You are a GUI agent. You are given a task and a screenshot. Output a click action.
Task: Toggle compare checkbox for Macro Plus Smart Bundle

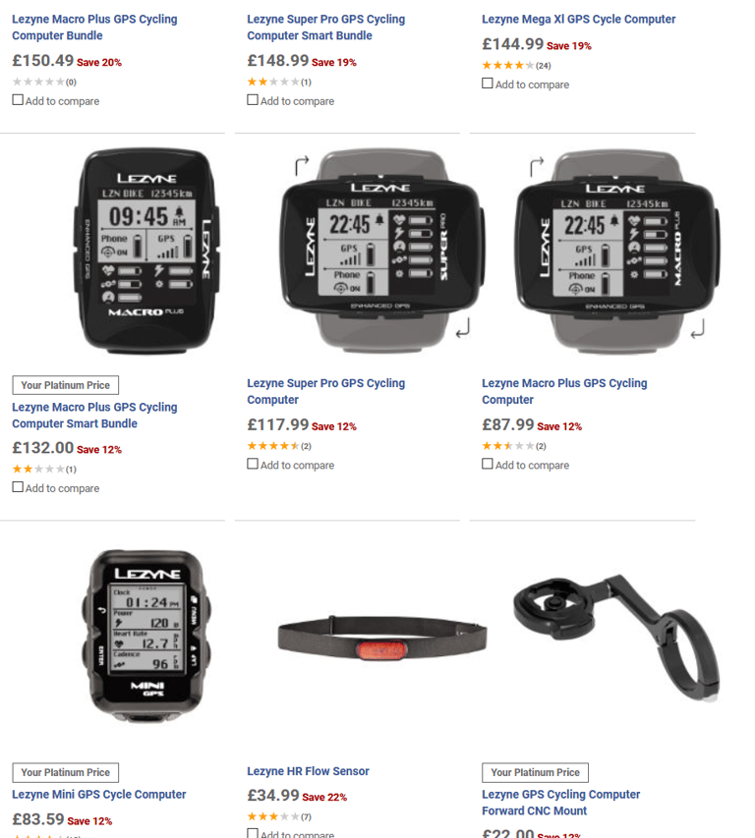pos(18,487)
